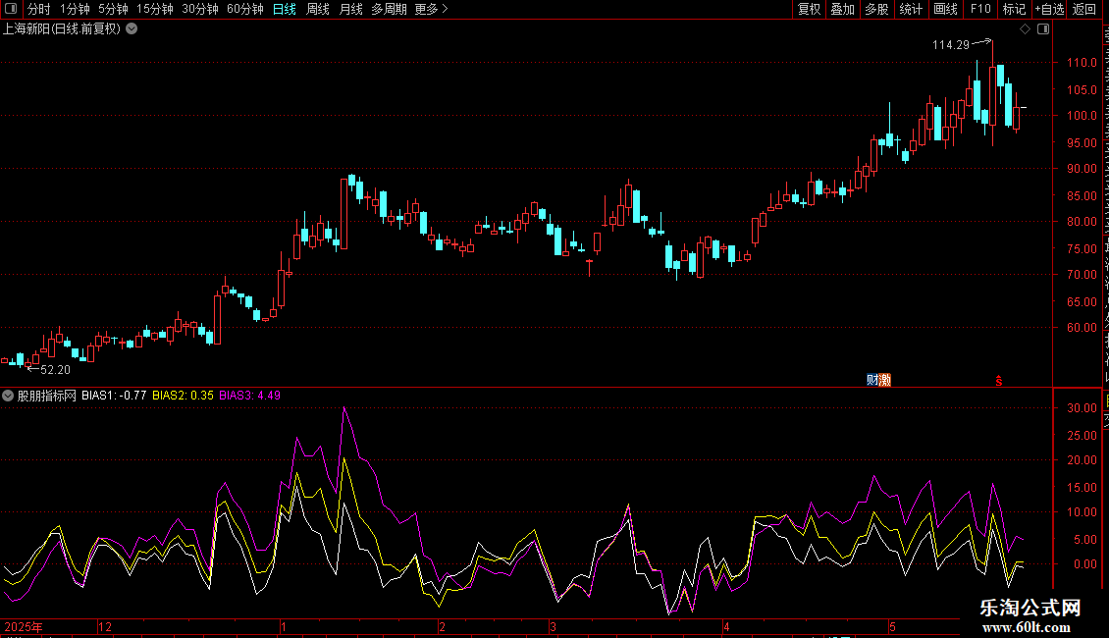Switch to 月线 monthly chart
Screen dimensions: 1109x638
tap(350, 9)
